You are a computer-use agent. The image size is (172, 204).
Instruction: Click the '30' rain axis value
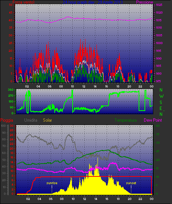[12, 126]
